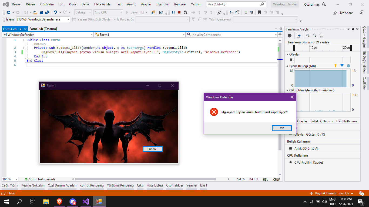Toggle the bookmark icon in the toolbar
The width and height of the screenshot is (369, 207).
coord(259,12)
